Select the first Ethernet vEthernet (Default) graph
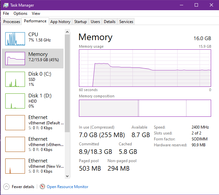Screen dimensions: 219x195 [15, 123]
